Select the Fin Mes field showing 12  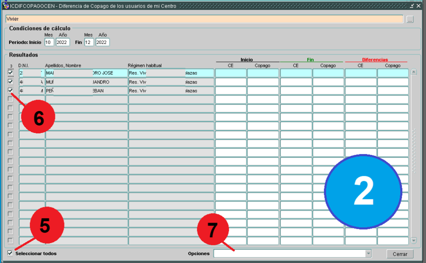point(89,42)
